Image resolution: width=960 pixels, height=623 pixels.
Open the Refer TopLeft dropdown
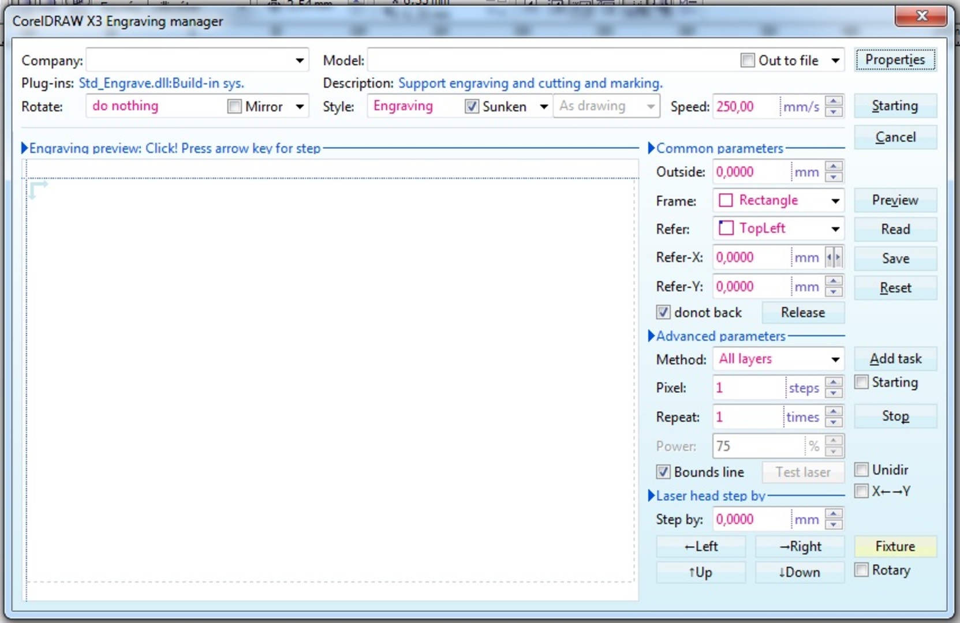(835, 229)
